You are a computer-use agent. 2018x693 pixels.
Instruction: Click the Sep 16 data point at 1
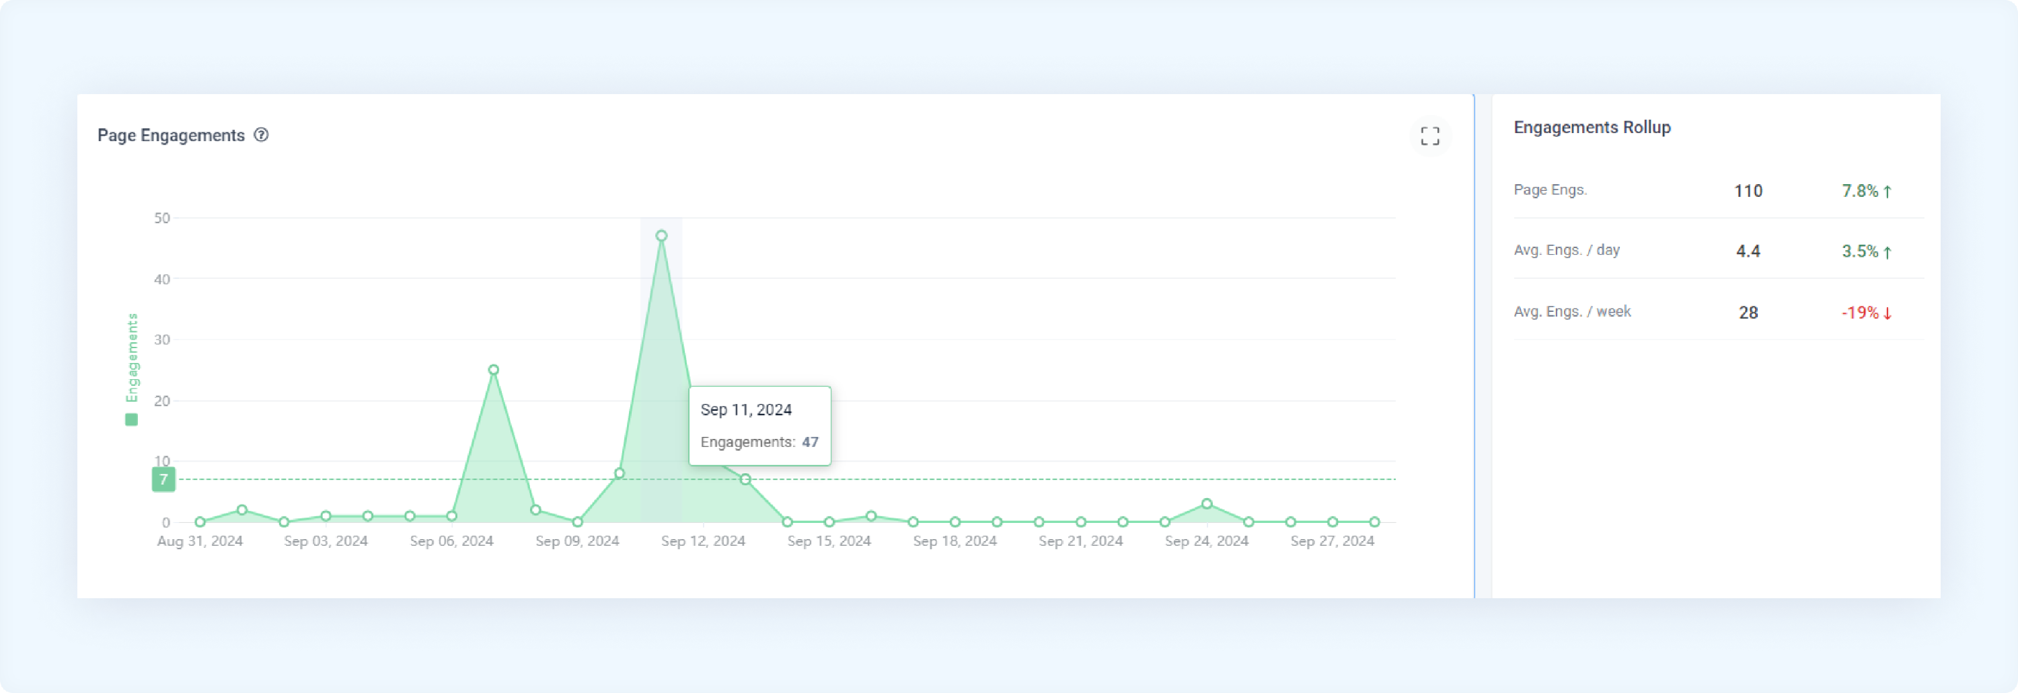[871, 516]
